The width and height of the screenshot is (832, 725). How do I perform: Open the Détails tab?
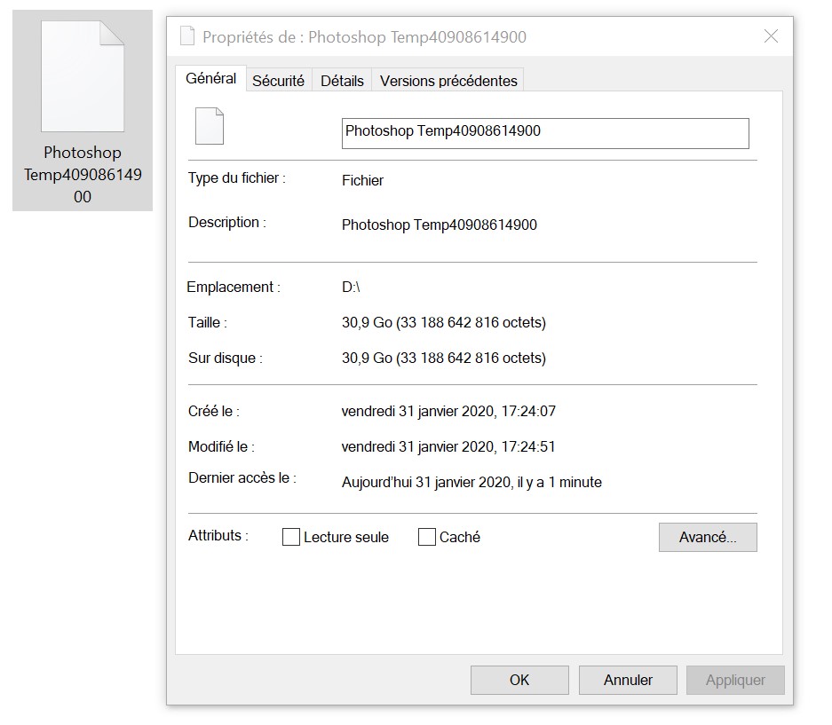[x=342, y=81]
